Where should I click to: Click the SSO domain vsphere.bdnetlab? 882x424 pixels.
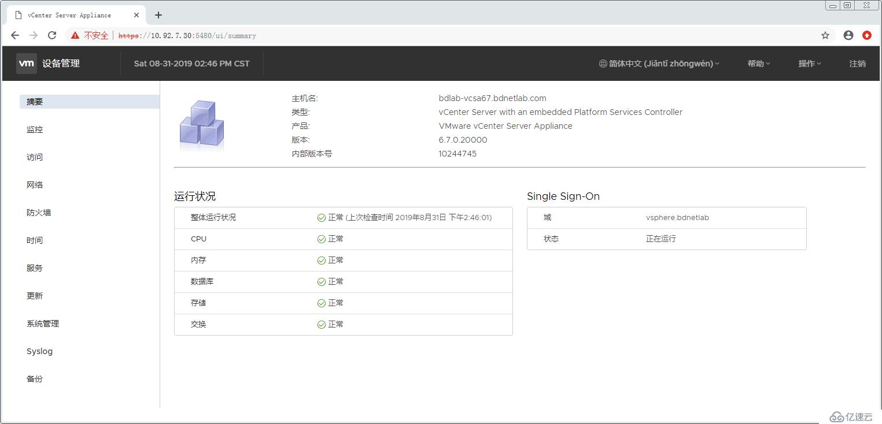677,218
